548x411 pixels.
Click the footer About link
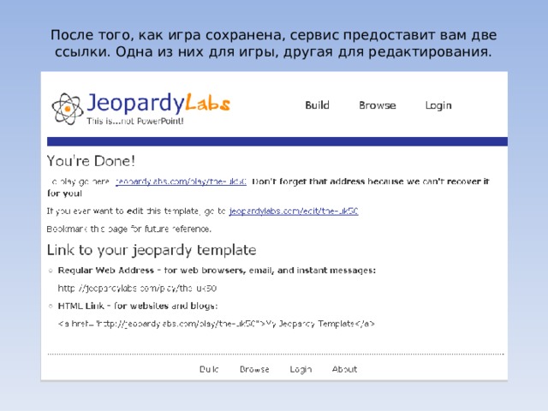[x=344, y=369]
